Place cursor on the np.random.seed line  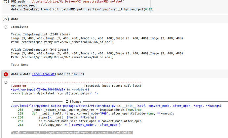click(23, 6)
